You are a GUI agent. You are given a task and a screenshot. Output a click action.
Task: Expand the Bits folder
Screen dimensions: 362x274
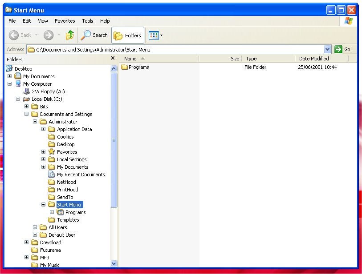27,107
